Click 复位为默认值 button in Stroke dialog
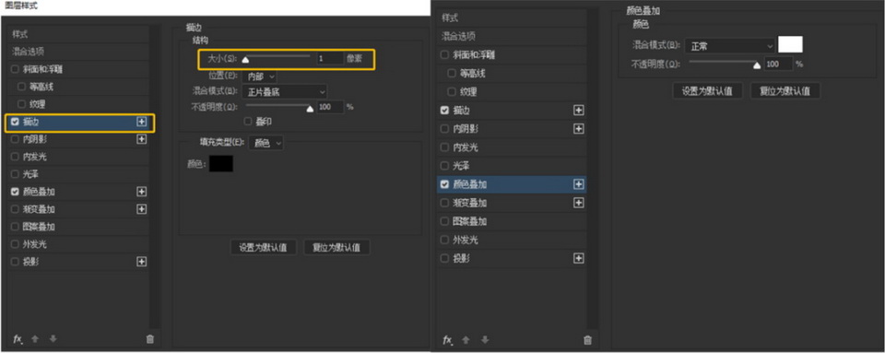885x353 pixels. (x=336, y=248)
